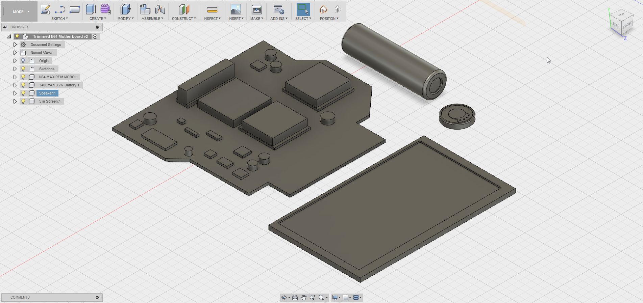Activate the Select tool icon
Image resolution: width=643 pixels, height=303 pixels.
(303, 9)
